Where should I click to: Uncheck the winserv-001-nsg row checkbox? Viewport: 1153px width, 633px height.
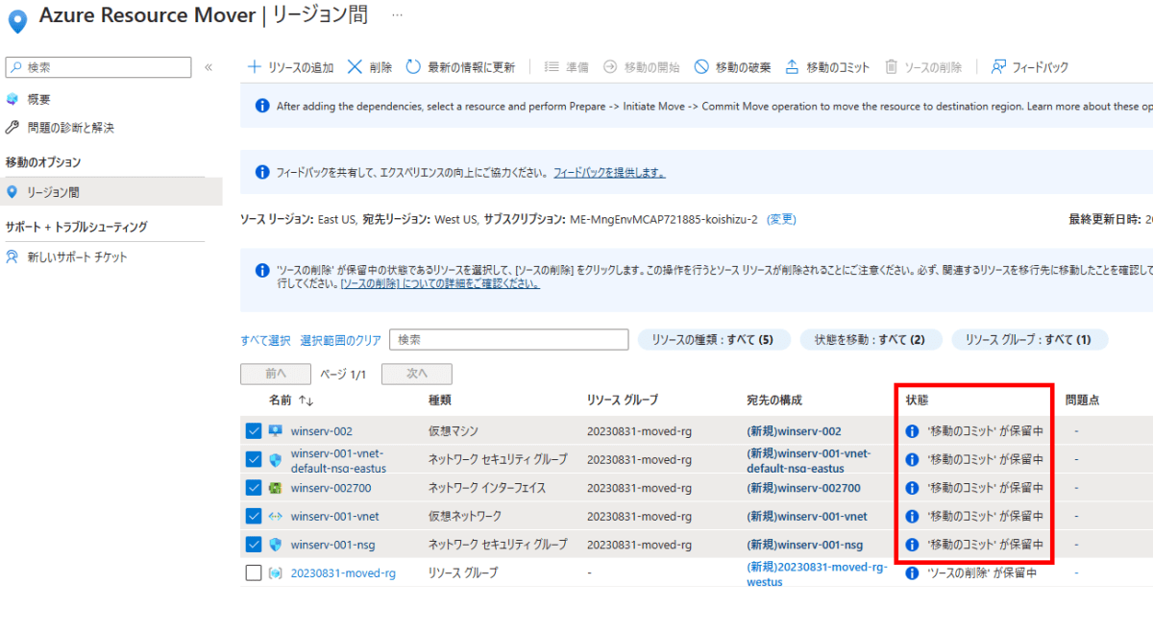point(254,545)
